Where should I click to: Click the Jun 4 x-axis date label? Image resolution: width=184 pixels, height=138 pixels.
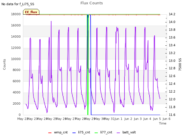tap(147, 119)
